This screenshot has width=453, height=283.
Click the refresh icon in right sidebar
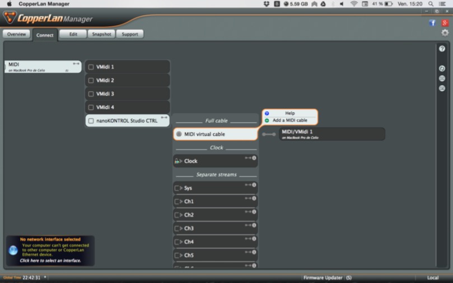coord(442,68)
